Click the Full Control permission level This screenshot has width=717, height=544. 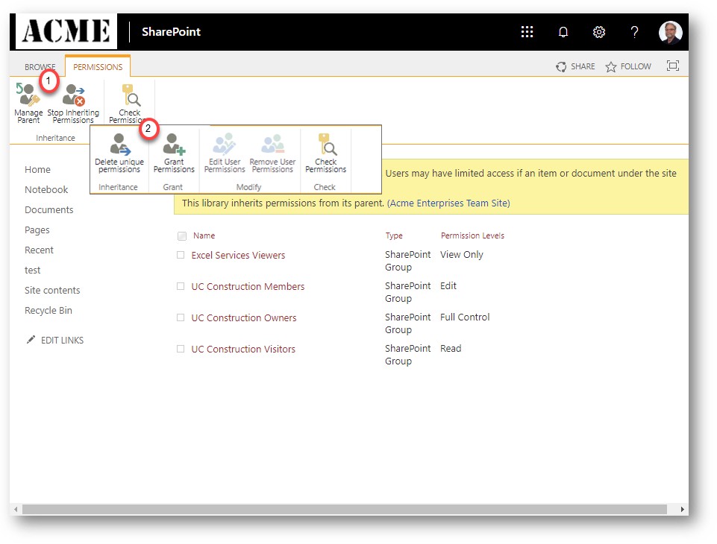click(465, 317)
